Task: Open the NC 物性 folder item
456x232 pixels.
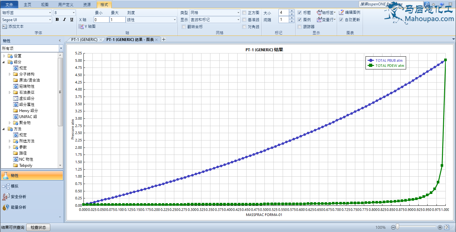Action: coord(26,159)
